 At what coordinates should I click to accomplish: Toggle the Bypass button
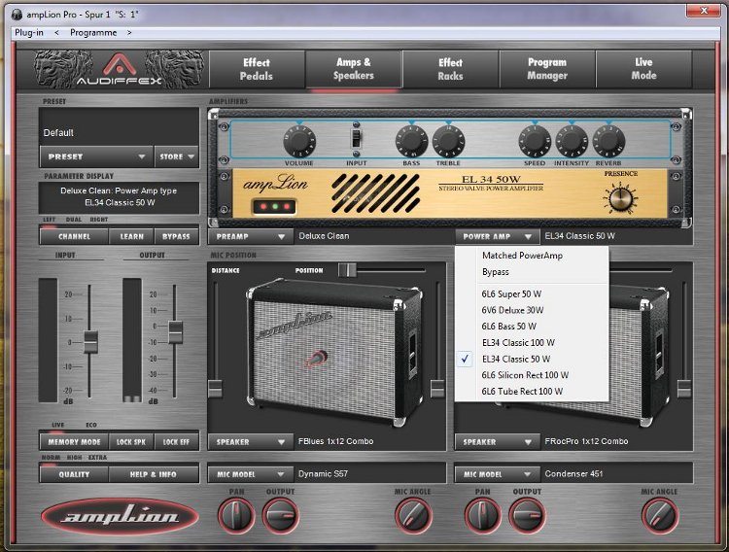[x=176, y=236]
